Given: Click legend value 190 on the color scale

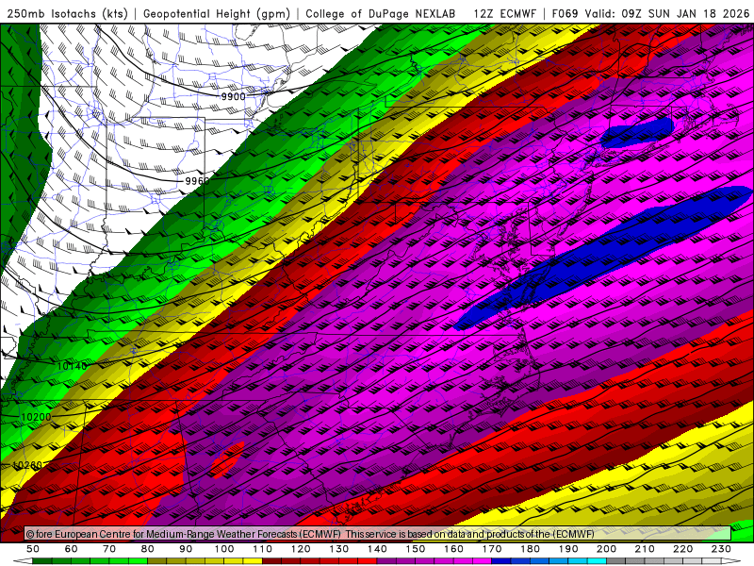Looking at the screenshot, I should pyautogui.click(x=568, y=549).
